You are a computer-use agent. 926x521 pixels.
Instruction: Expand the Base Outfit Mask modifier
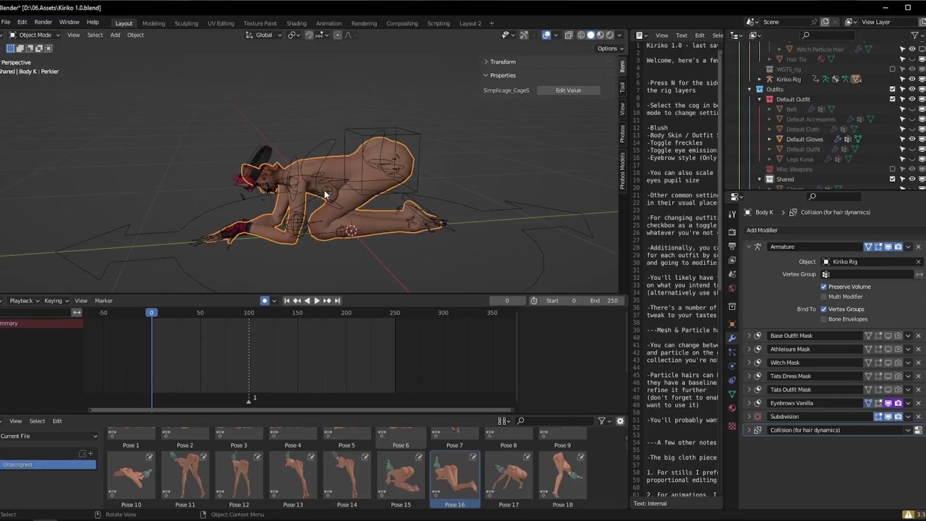pos(749,336)
